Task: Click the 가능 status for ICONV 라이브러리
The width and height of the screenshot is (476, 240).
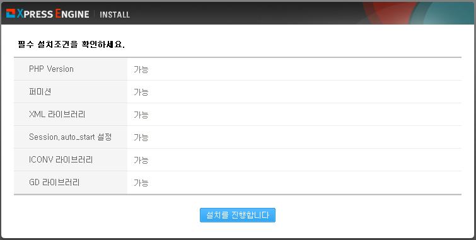Action: pyautogui.click(x=141, y=160)
